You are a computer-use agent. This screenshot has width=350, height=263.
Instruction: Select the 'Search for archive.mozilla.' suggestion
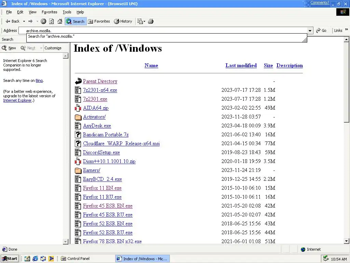tap(166, 36)
